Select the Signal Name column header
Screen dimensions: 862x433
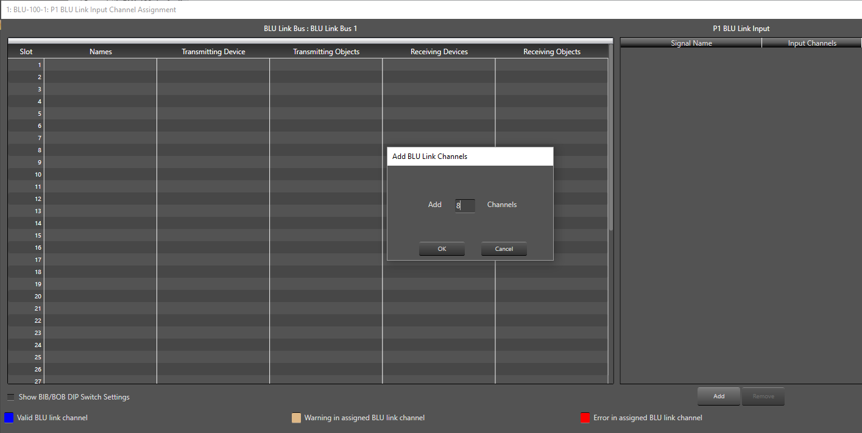coord(691,43)
